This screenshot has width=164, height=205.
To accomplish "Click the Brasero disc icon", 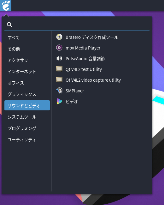I will (x=59, y=37).
